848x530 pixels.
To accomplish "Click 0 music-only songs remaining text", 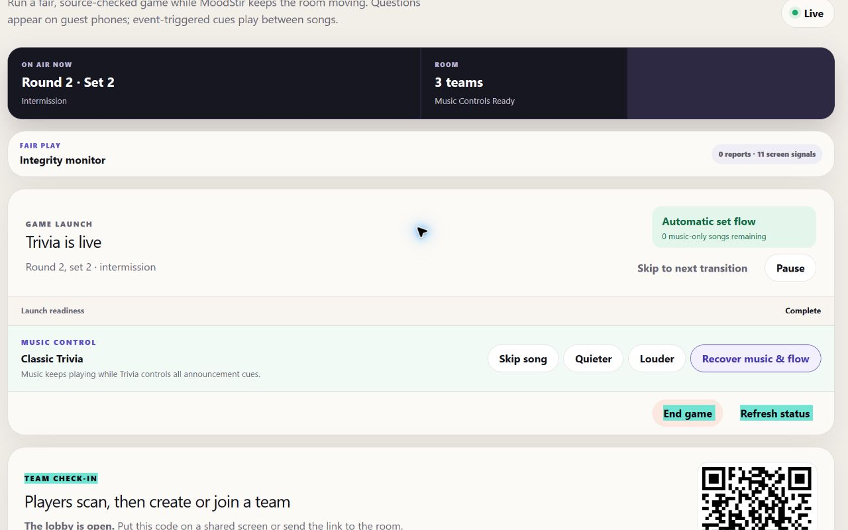I will (714, 237).
